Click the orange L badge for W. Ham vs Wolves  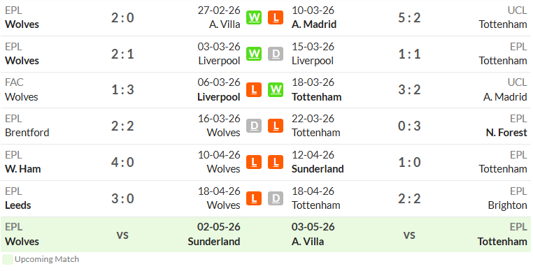click(x=254, y=162)
